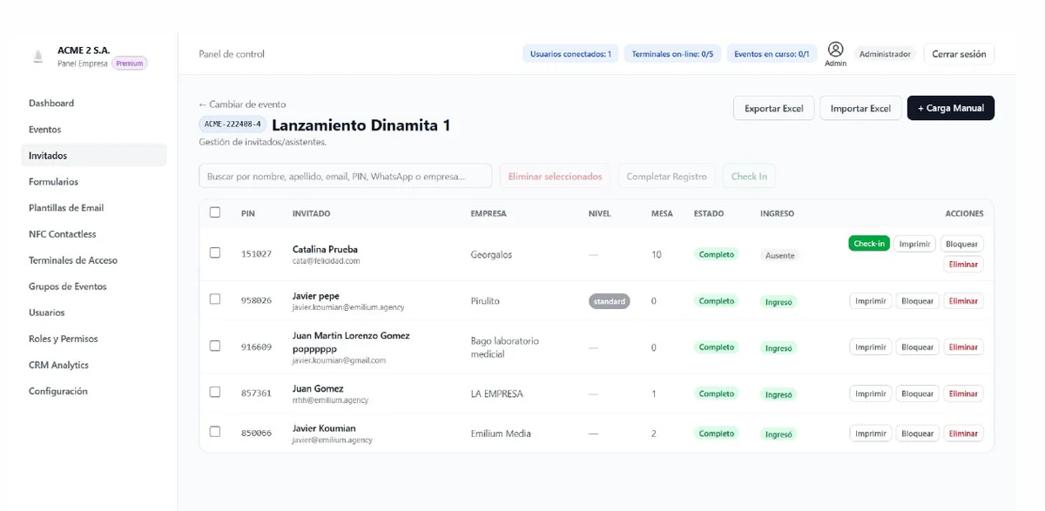Follow the Cambiar de evento link
The height and width of the screenshot is (511, 1045).
242,104
